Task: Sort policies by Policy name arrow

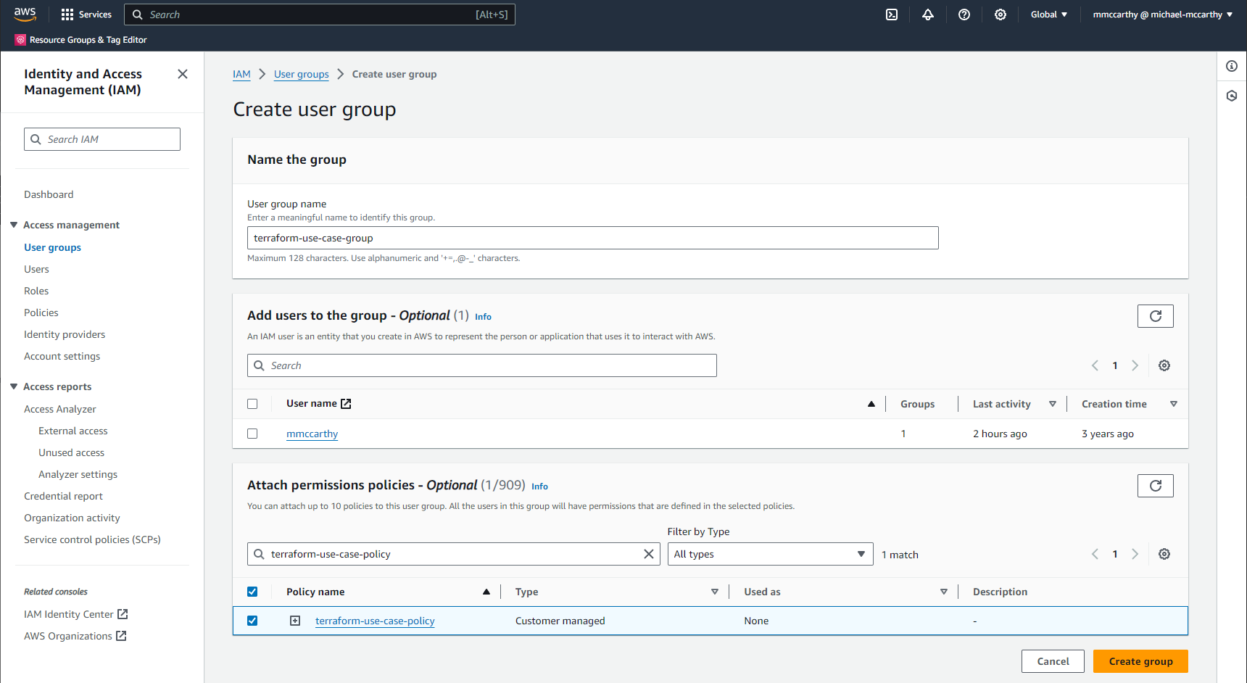Action: pyautogui.click(x=486, y=592)
